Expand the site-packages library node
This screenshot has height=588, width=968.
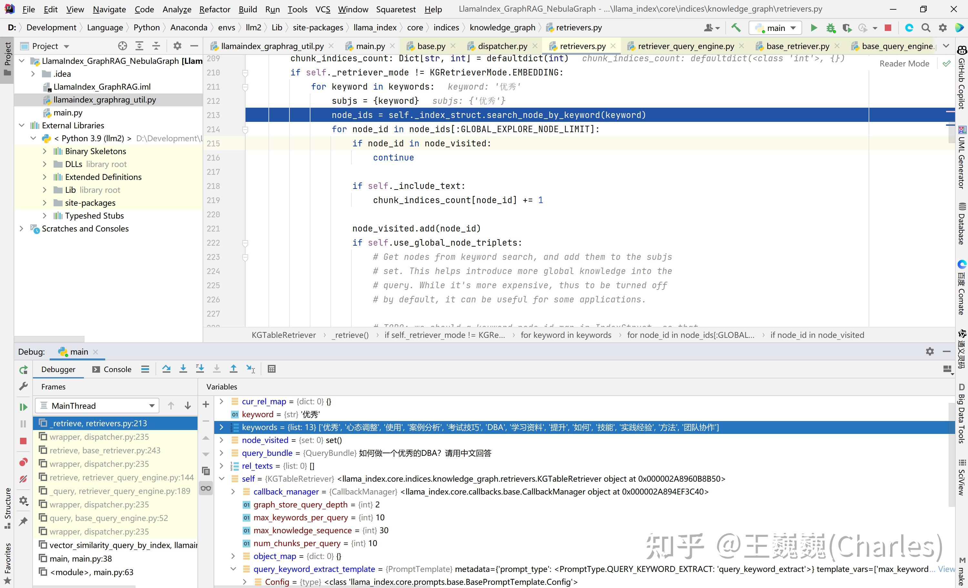pyautogui.click(x=45, y=203)
